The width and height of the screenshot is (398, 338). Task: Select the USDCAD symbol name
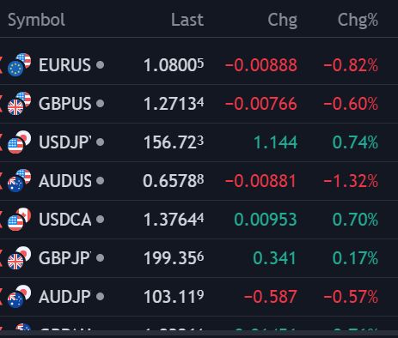[65, 220]
